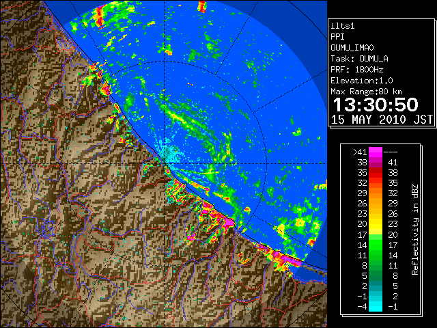
Task: Pick the yellow 20–23 dBZ color band
Action: [376, 224]
